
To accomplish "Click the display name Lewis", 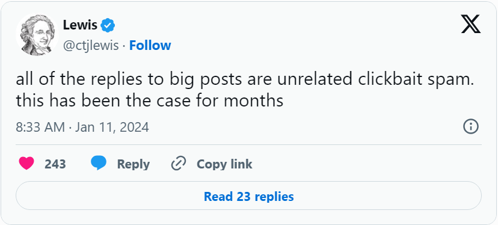I will point(80,25).
